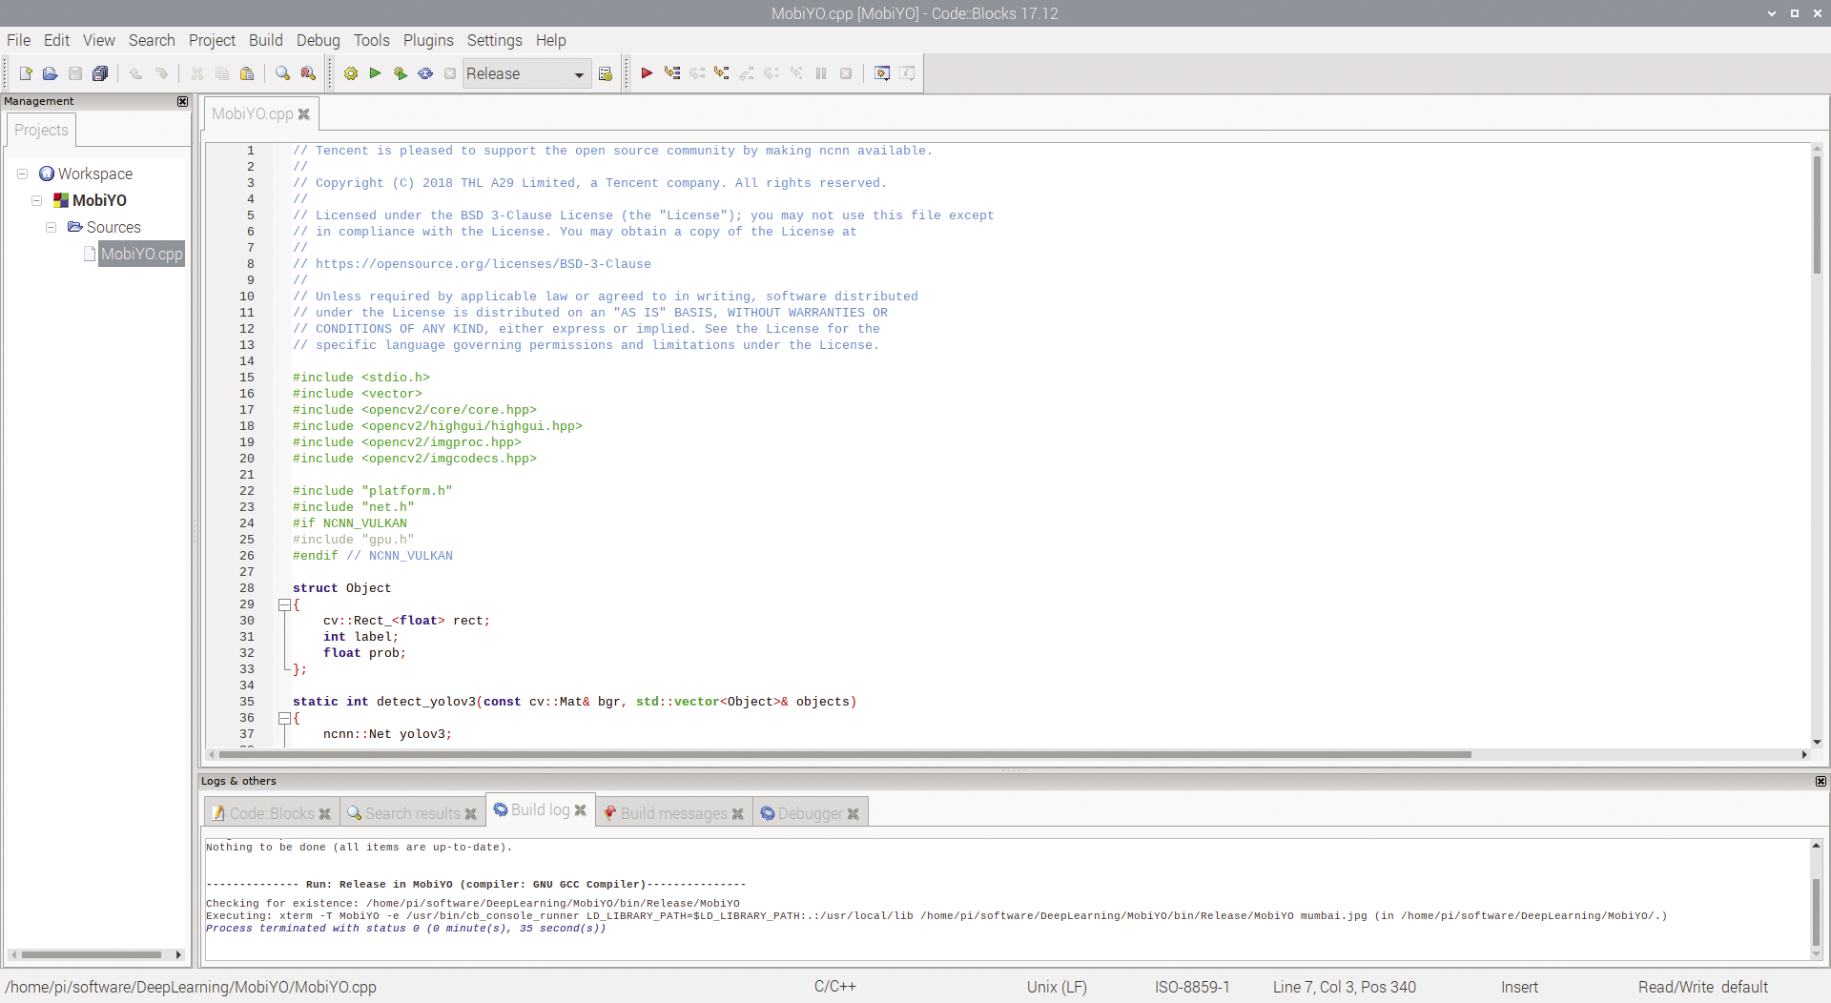1831x1003 pixels.
Task: Click the Rebuild icon with blue arrows
Action: click(x=425, y=73)
